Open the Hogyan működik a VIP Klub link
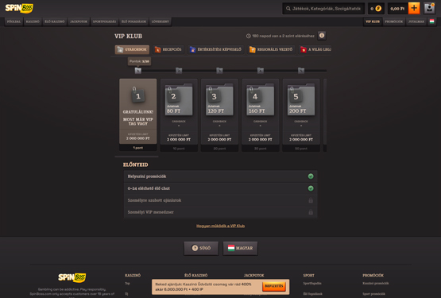Viewport: 441px width, 298px height. 221,226
